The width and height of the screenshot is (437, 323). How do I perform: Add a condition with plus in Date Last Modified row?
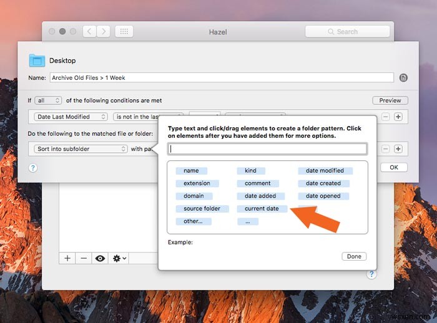pyautogui.click(x=398, y=117)
